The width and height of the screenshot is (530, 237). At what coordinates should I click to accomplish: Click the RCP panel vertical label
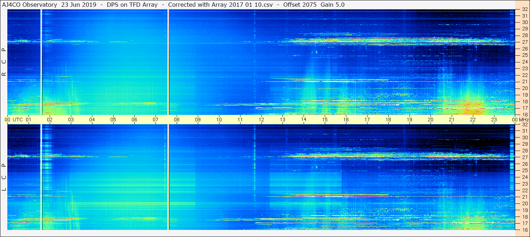(x=4, y=62)
